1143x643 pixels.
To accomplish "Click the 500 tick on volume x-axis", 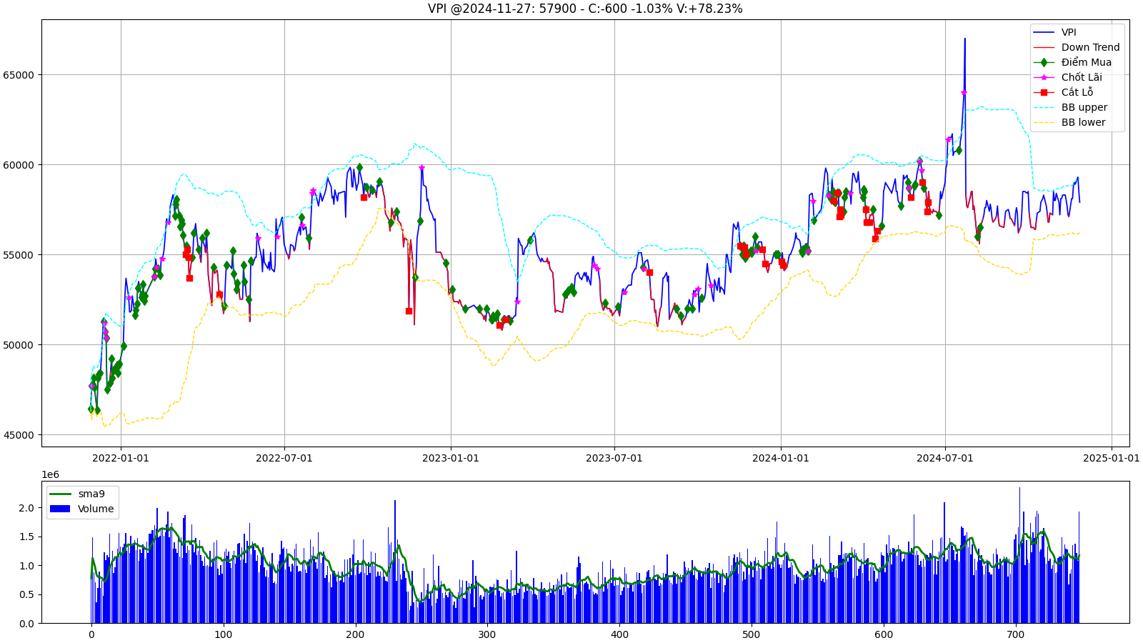I will (752, 634).
